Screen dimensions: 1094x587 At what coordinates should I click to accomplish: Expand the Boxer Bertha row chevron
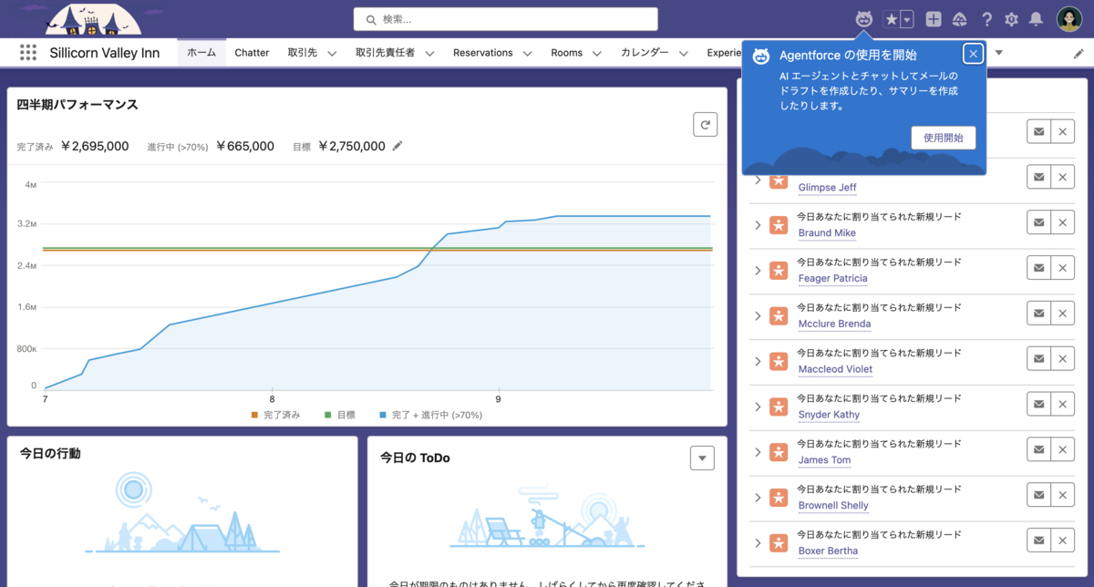point(758,543)
